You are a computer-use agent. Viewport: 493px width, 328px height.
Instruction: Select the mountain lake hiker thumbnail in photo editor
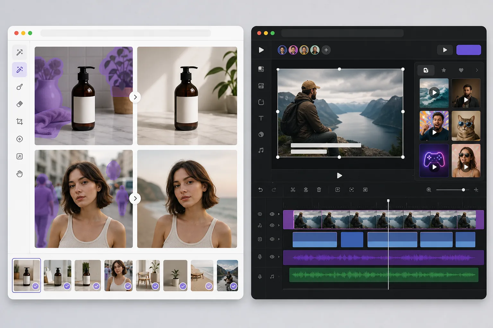click(227, 275)
